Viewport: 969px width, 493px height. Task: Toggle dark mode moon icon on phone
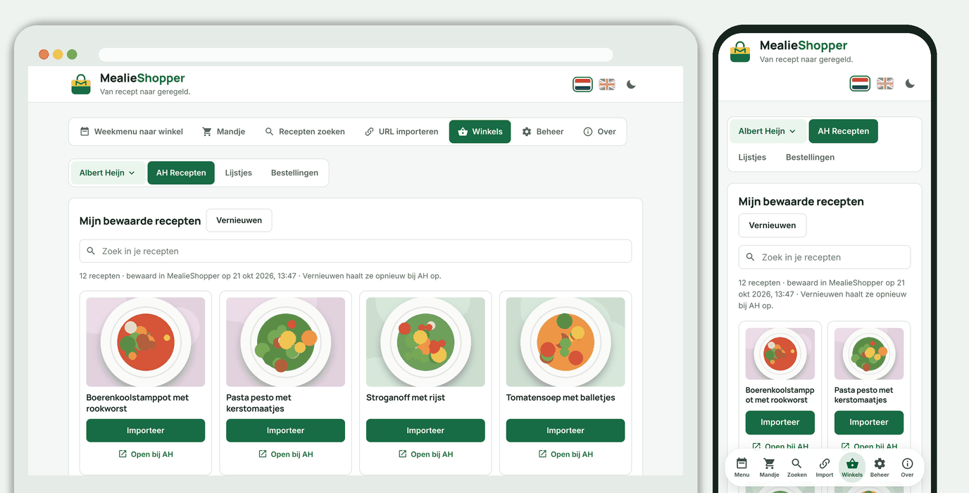point(910,84)
